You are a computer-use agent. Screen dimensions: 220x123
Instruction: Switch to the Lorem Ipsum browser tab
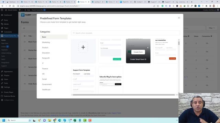[182, 2]
